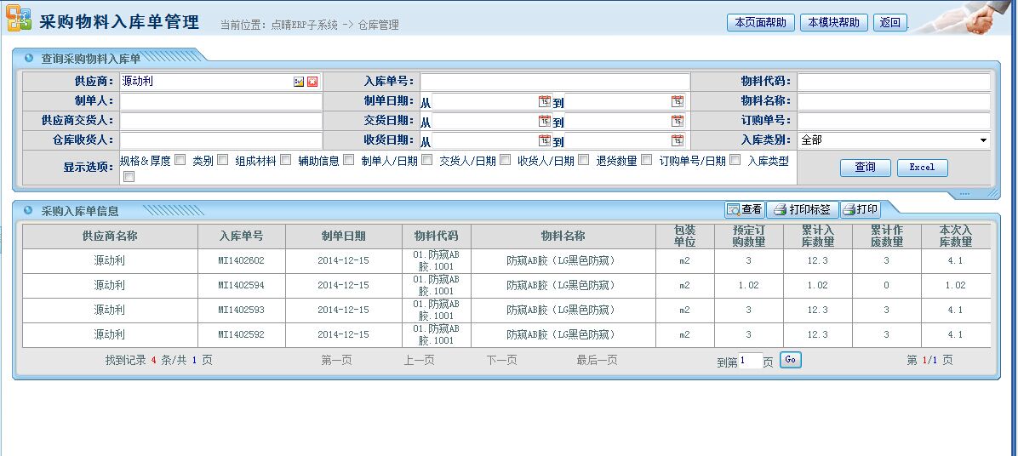Select the row with 入库单号 MI1402594
Image resolution: width=1018 pixels, height=456 pixels.
(241, 286)
